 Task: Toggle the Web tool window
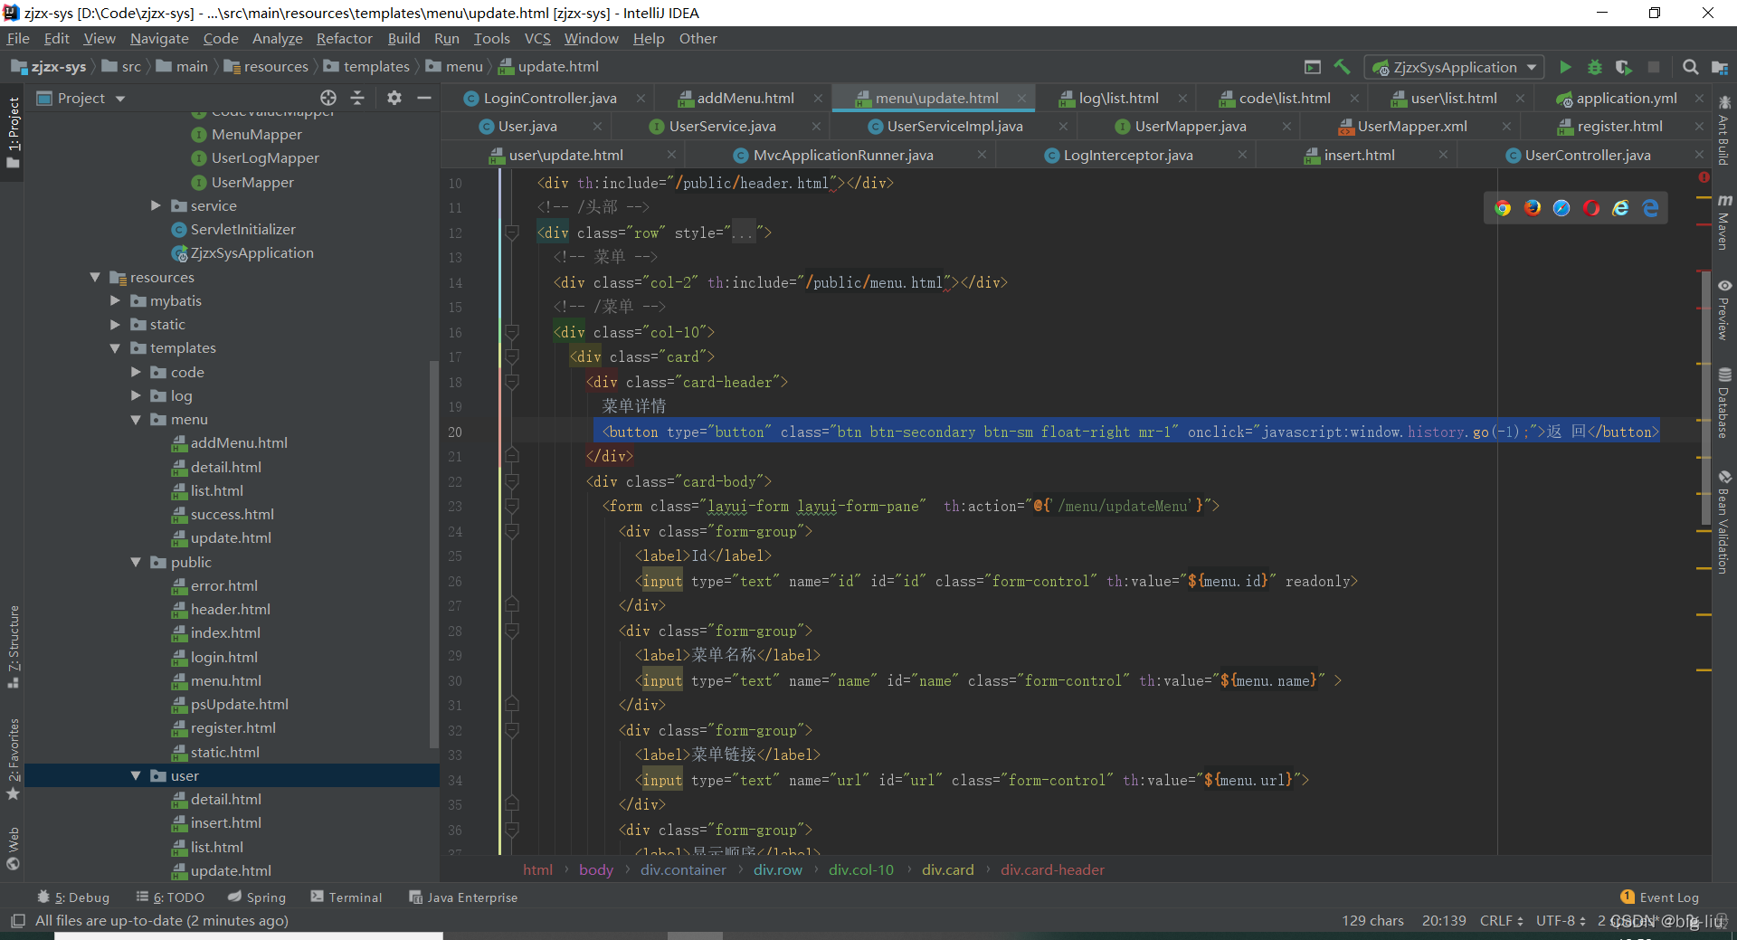coord(14,848)
